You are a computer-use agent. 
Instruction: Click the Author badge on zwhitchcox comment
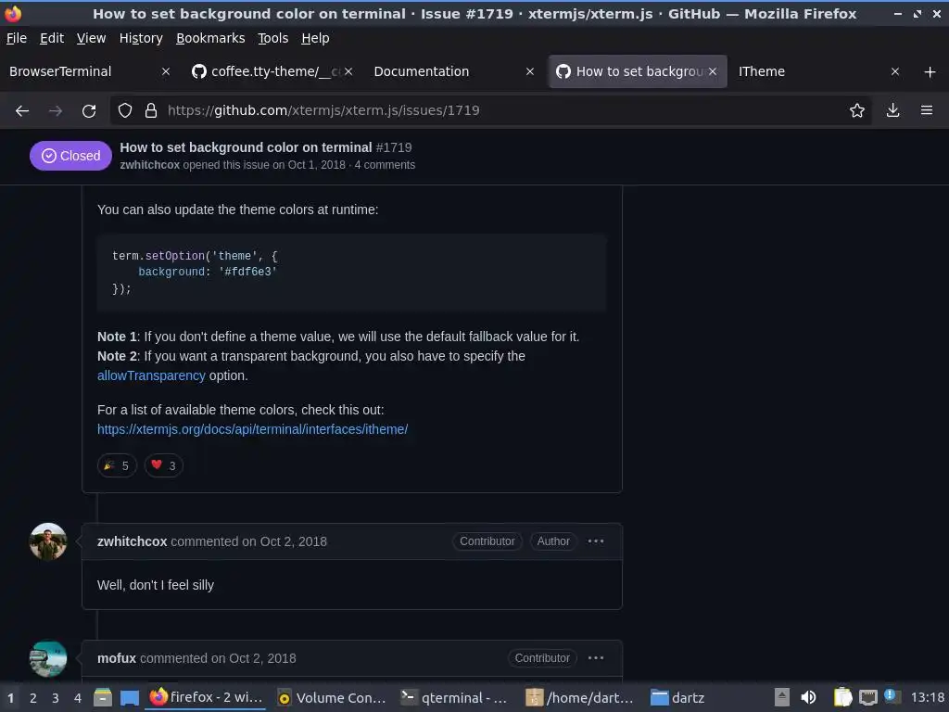point(553,541)
